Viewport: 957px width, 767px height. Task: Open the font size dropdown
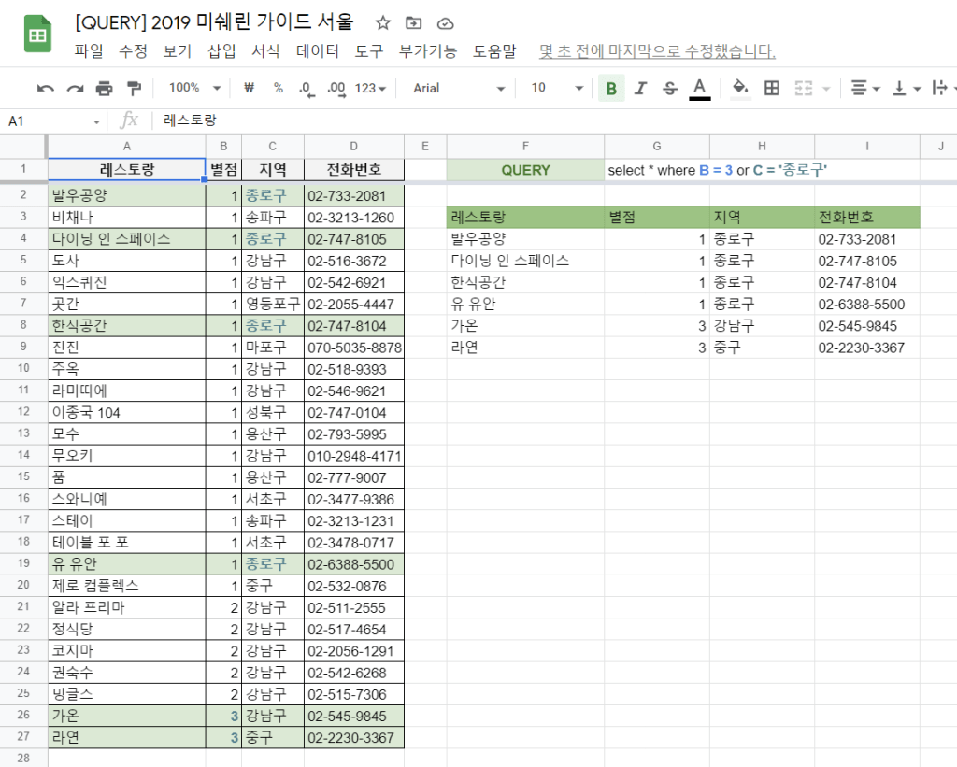(x=557, y=88)
